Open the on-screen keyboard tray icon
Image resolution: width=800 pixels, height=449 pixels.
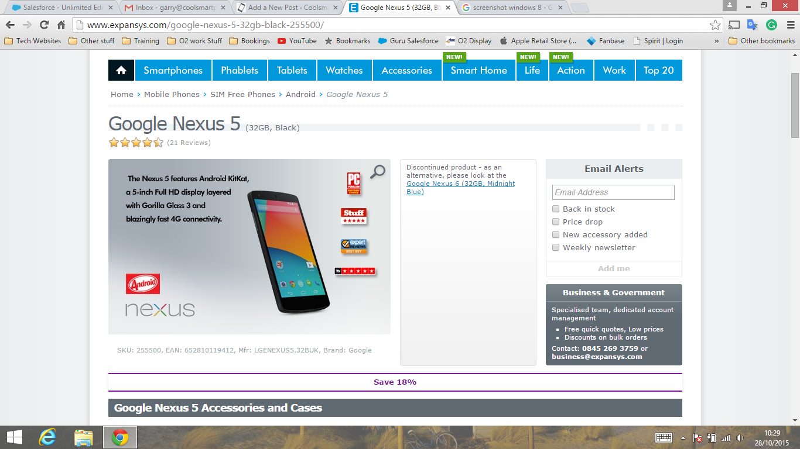coord(664,437)
